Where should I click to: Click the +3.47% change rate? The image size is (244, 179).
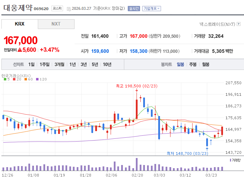click(50, 50)
